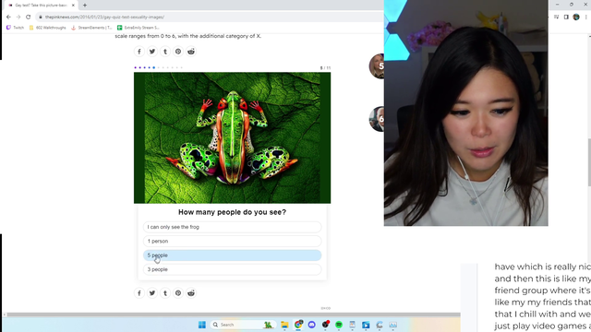Open the ExtraEmily Stream bookmark
Screen dimensions: 591x332
point(138,28)
